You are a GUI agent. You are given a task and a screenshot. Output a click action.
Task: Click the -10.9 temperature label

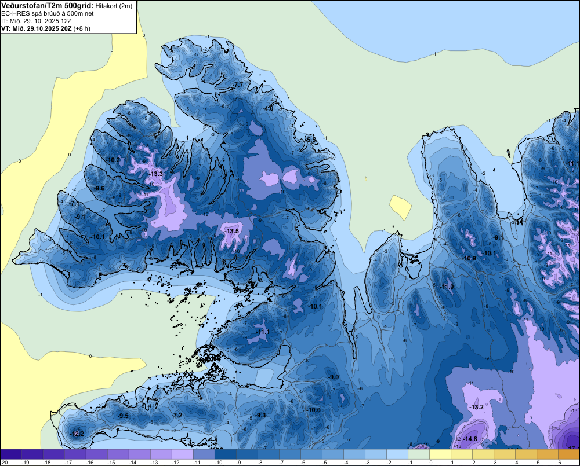[x=469, y=258]
